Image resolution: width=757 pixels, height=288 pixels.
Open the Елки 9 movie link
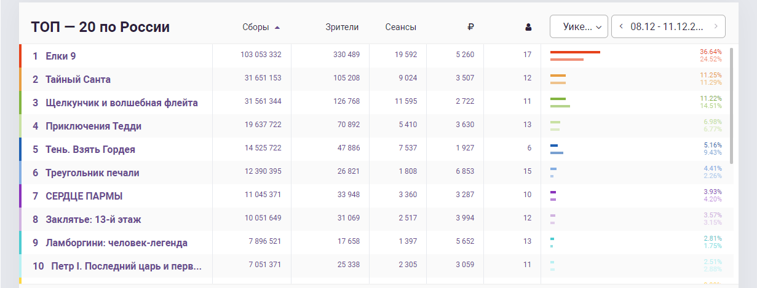click(x=61, y=56)
